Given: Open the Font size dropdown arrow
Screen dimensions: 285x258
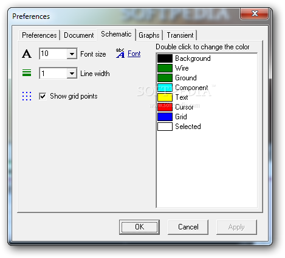Looking at the screenshot, I should click(72, 54).
